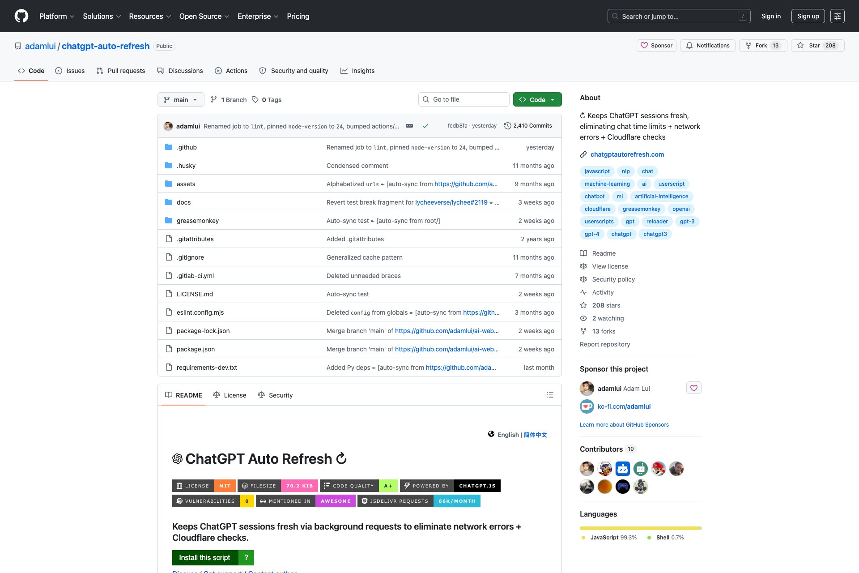The height and width of the screenshot is (573, 859).
Task: Expand the truncated commit message ellipsis
Action: (x=409, y=126)
